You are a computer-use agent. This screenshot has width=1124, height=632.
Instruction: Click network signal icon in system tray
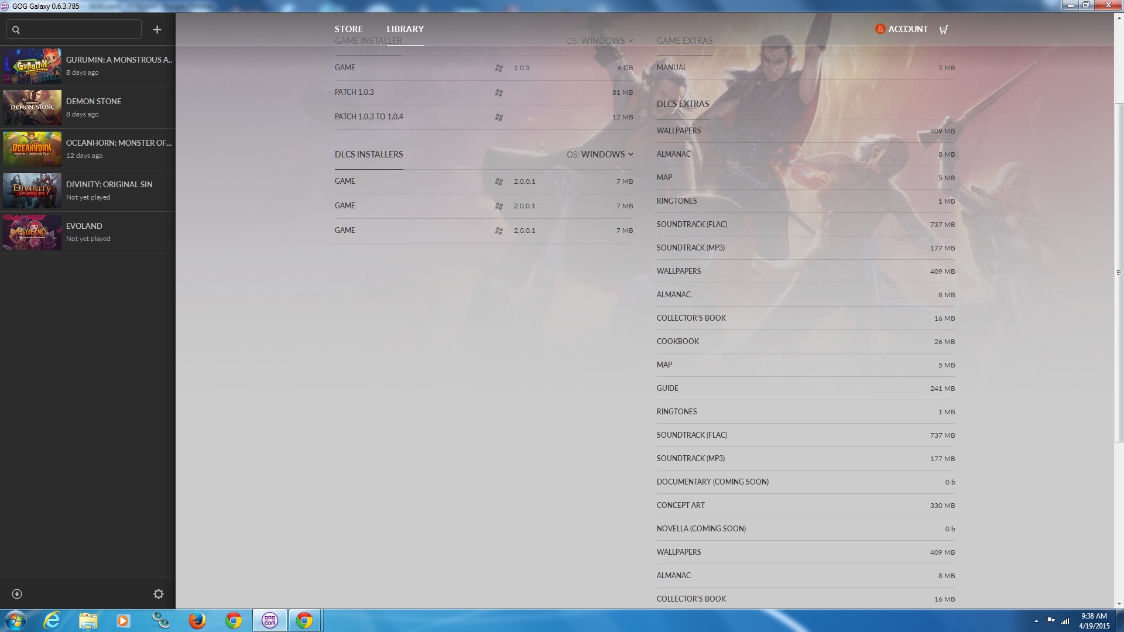pyautogui.click(x=1065, y=620)
